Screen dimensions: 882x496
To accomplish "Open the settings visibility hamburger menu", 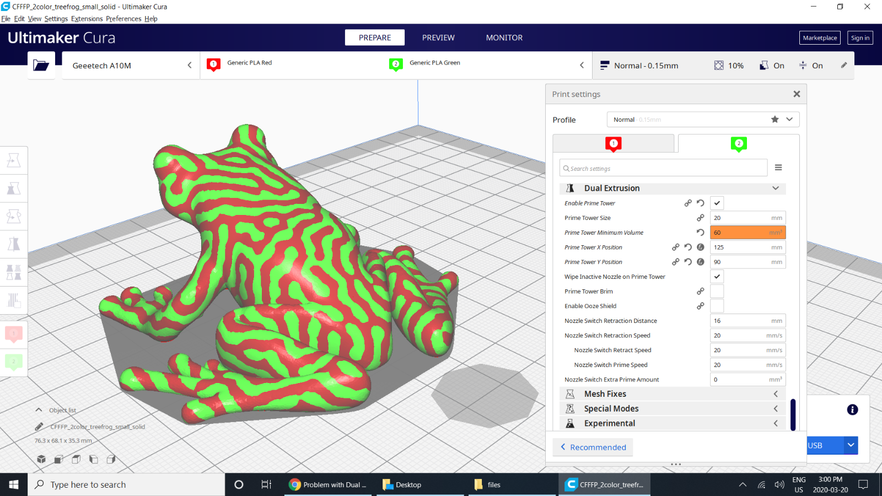I will click(778, 168).
